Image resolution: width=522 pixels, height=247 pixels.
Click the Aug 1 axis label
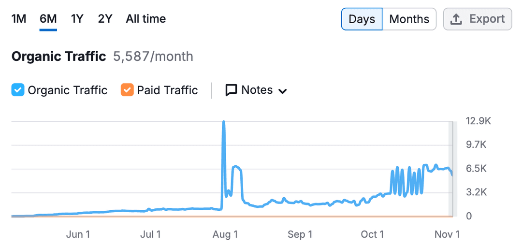(x=225, y=234)
